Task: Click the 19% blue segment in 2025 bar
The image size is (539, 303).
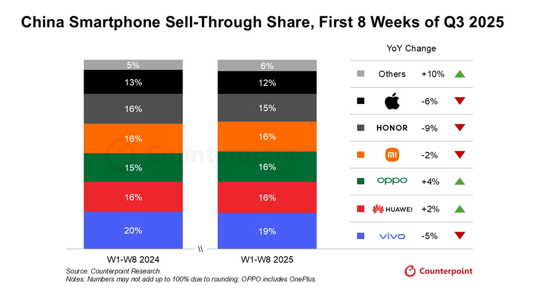Action: coord(267,231)
